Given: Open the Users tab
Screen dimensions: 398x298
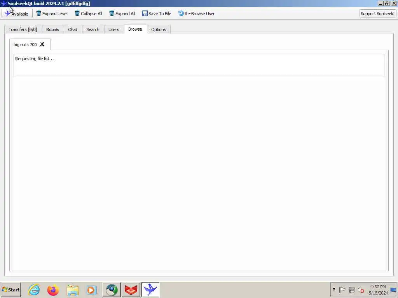Looking at the screenshot, I should [x=114, y=29].
